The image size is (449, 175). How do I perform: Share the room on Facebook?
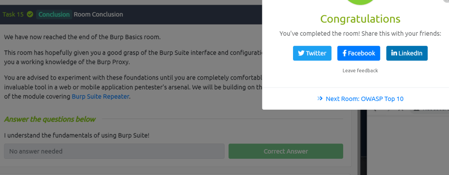[x=358, y=53]
